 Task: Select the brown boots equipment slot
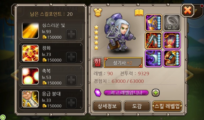[x=172, y=59]
